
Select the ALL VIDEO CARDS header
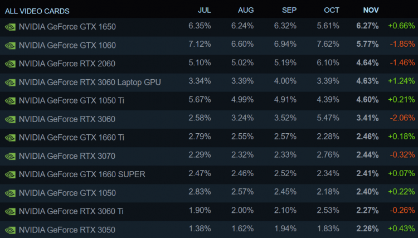click(37, 11)
